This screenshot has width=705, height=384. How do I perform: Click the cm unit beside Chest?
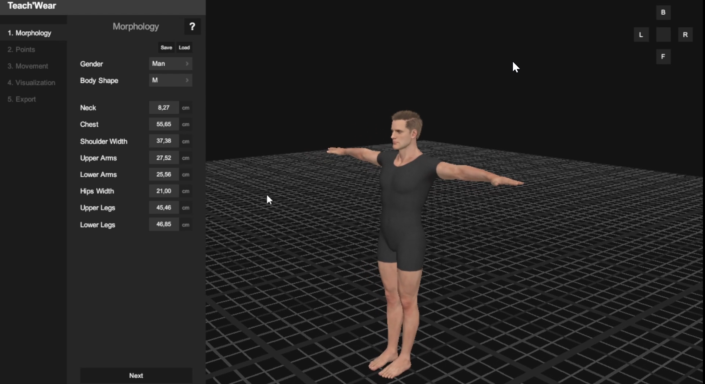(x=186, y=125)
